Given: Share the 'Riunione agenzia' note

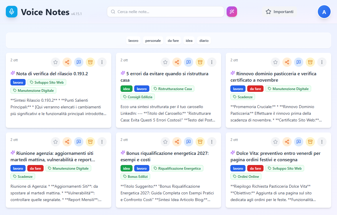Looking at the screenshot, I should pos(67,142).
